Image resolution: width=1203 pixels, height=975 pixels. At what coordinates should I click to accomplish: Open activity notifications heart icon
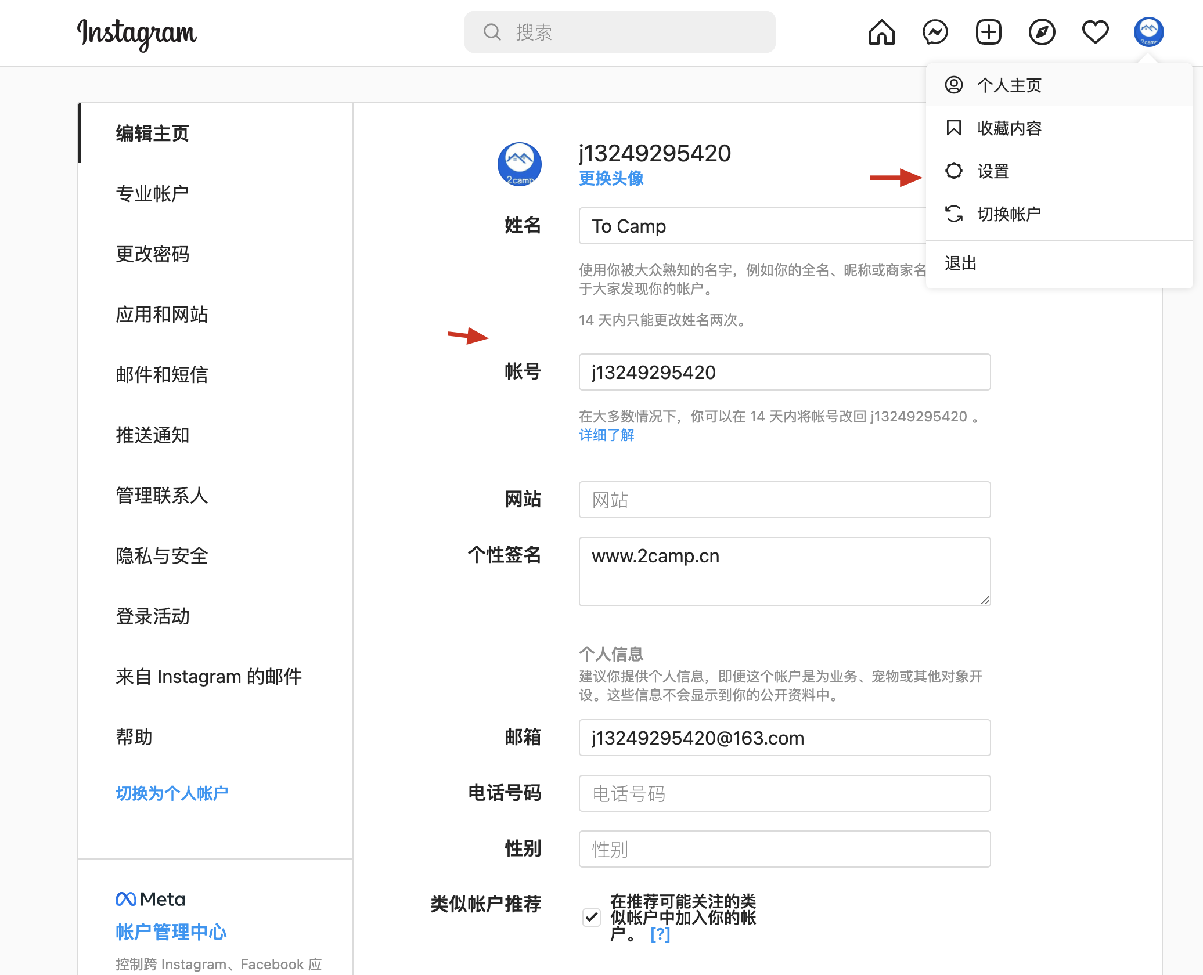(x=1095, y=32)
